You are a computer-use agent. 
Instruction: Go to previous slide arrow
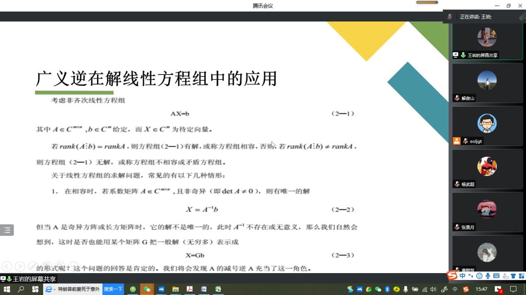pyautogui.click(x=7, y=266)
